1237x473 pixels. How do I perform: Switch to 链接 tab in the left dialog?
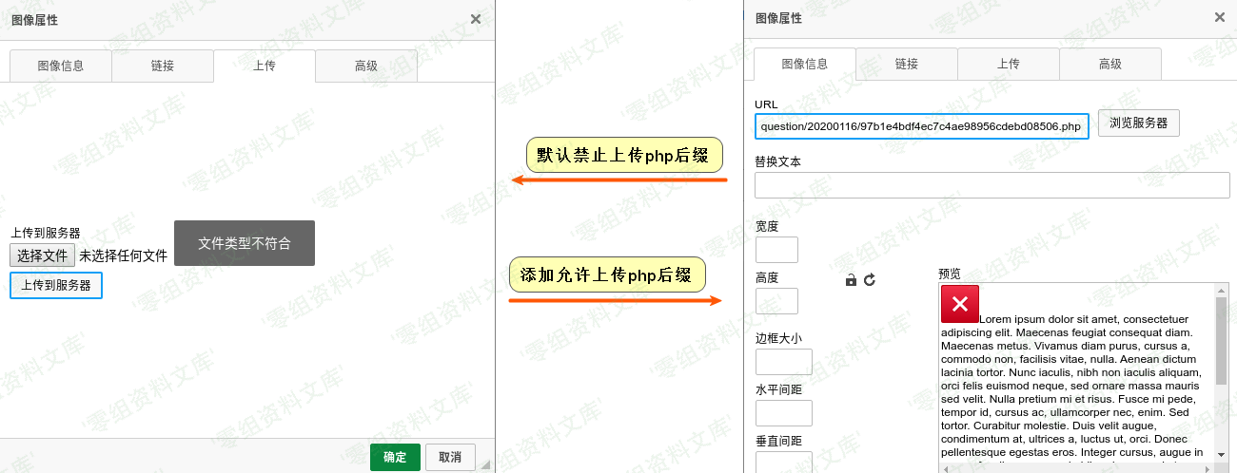coord(163,66)
